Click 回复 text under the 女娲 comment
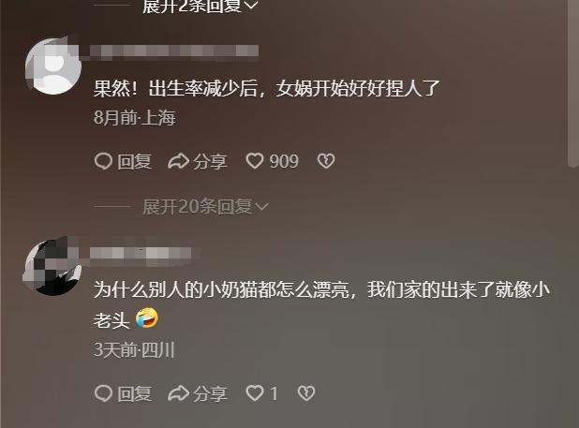 [x=135, y=162]
